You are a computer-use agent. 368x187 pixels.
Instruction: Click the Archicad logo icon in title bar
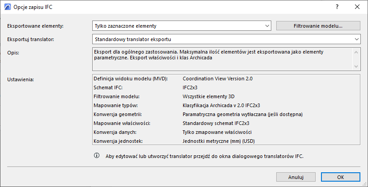[7, 7]
